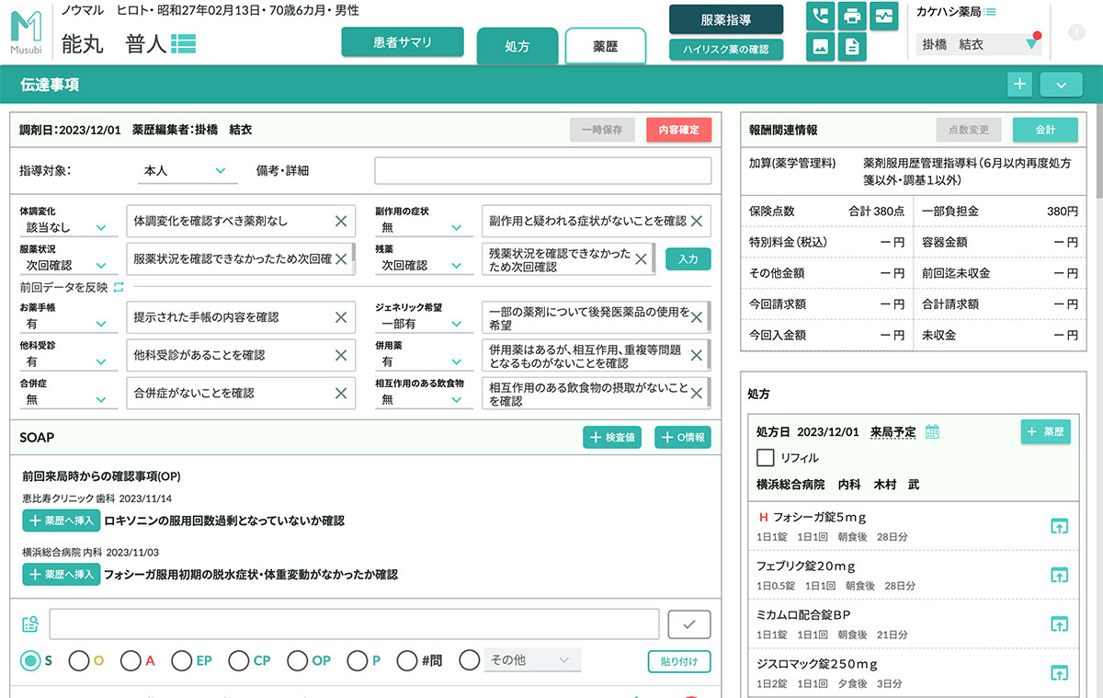The width and height of the screenshot is (1103, 698).
Task: Select the OP radio button
Action: [x=297, y=660]
